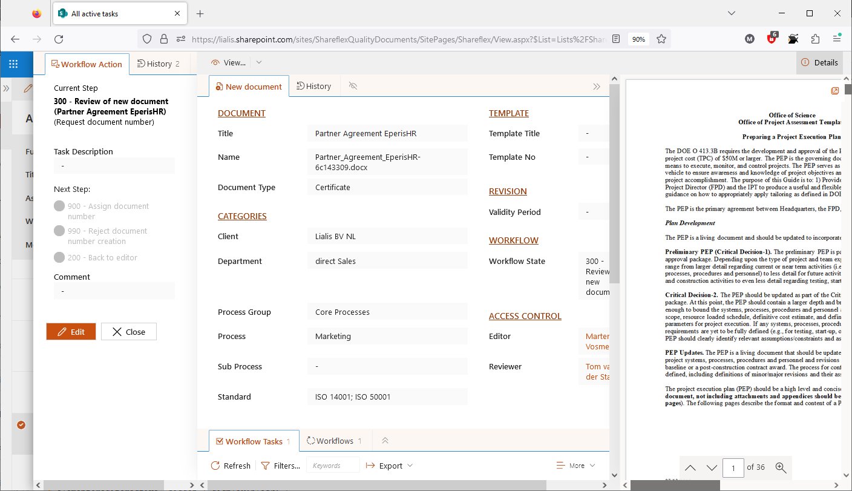Screen dimensions: 852x491
Task: Click the hidden fields eye-slash tab icon
Action: 353,86
